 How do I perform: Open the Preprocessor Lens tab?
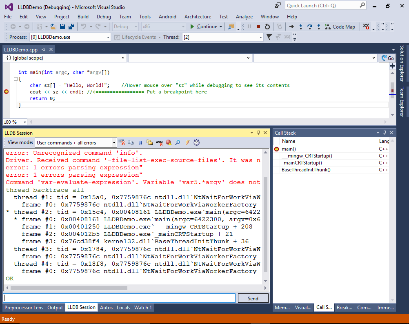point(24,308)
